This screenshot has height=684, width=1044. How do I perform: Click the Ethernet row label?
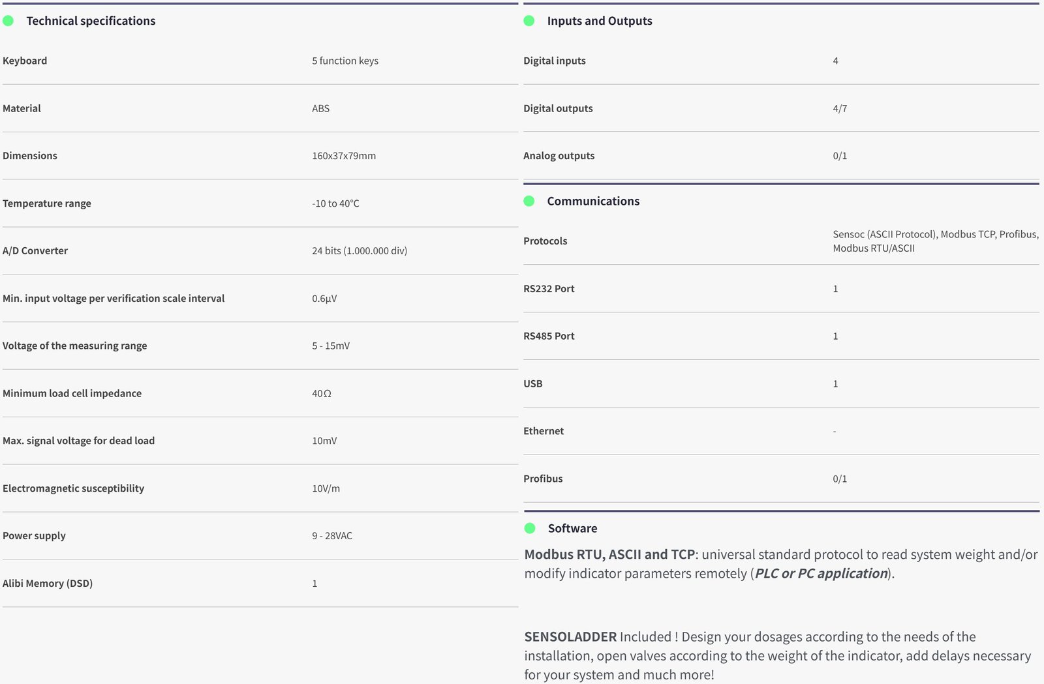tap(544, 431)
